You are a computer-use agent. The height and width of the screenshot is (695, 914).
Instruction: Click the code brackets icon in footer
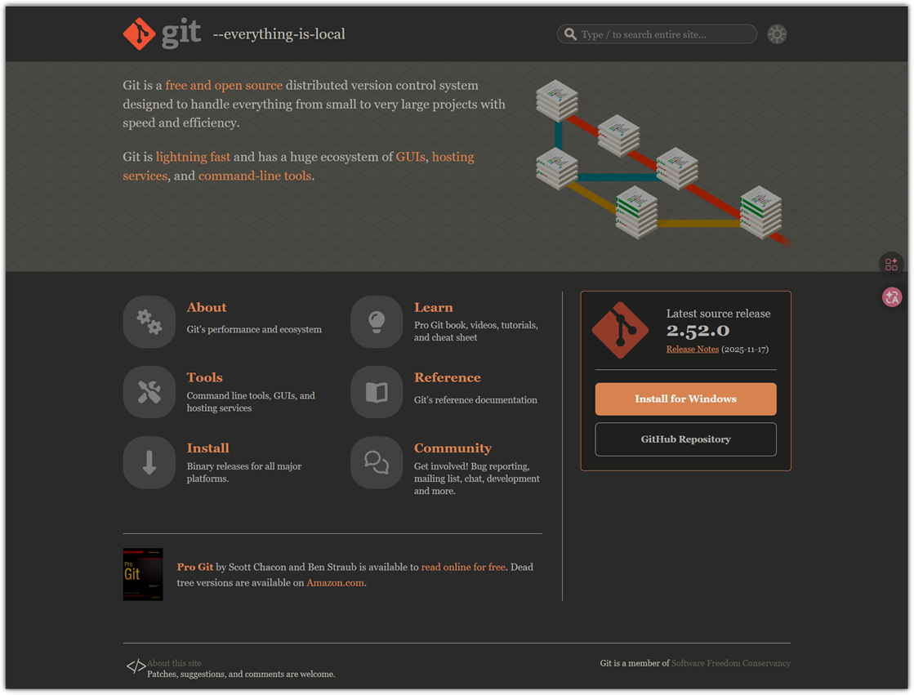pyautogui.click(x=136, y=666)
